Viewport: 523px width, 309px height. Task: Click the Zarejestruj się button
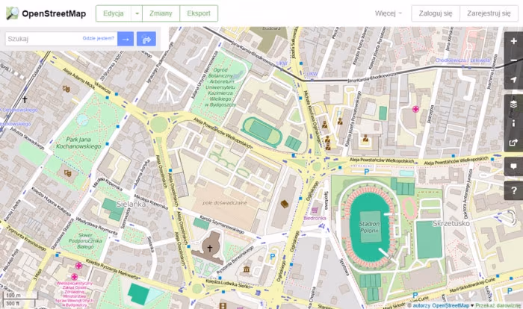coord(489,13)
